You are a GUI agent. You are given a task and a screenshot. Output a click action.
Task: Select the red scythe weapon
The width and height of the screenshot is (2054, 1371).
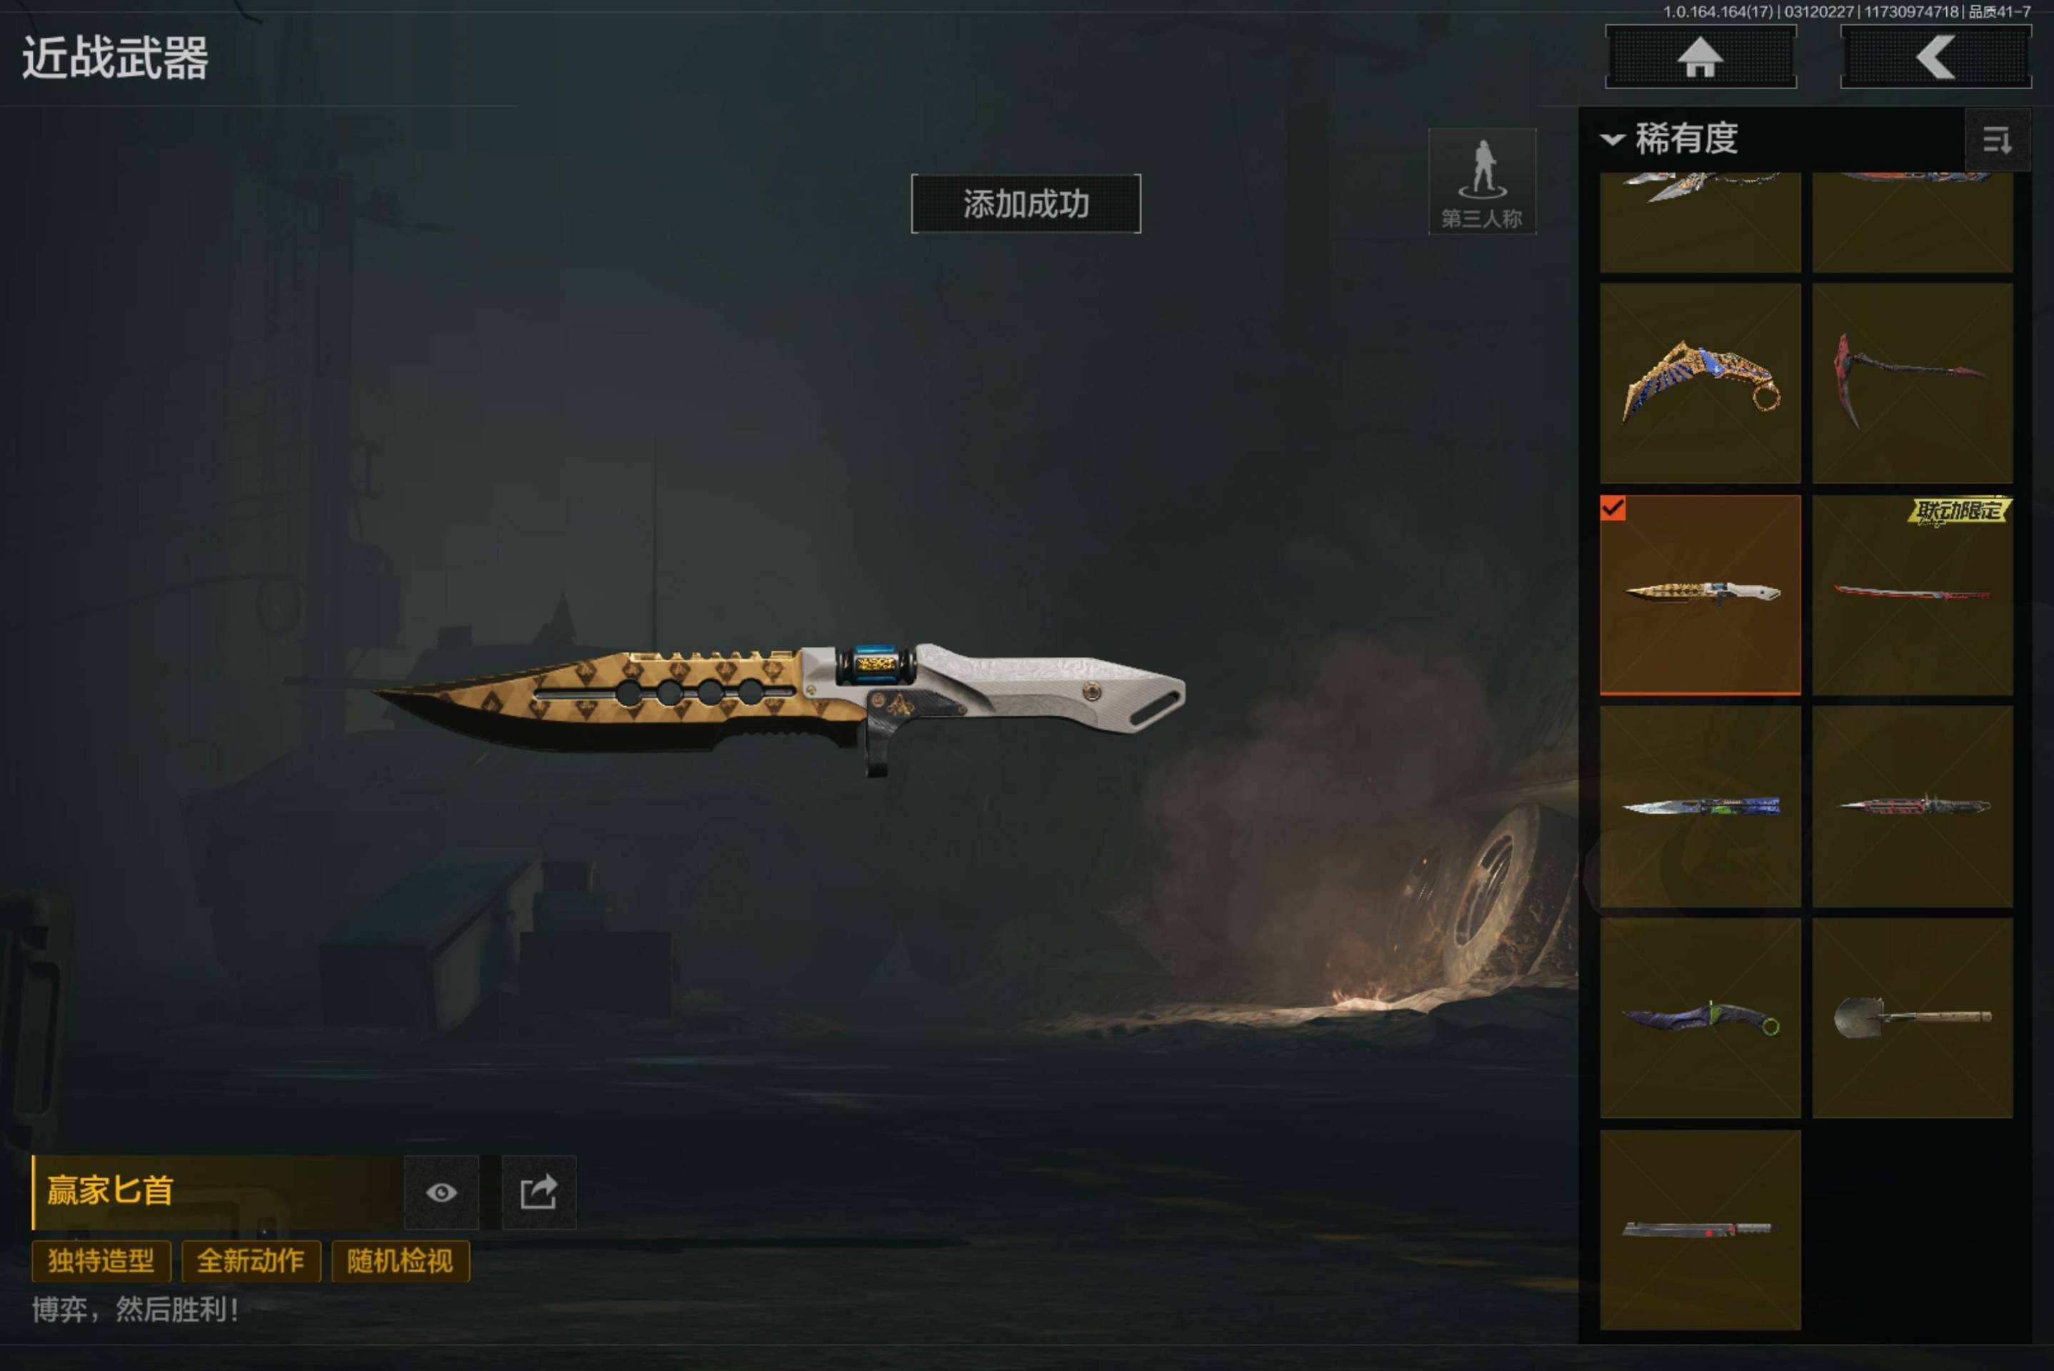[1913, 383]
